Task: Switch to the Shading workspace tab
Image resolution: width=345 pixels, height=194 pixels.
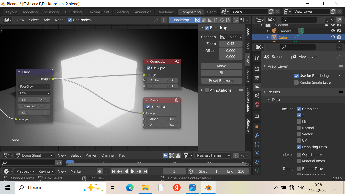Action: pos(122,12)
